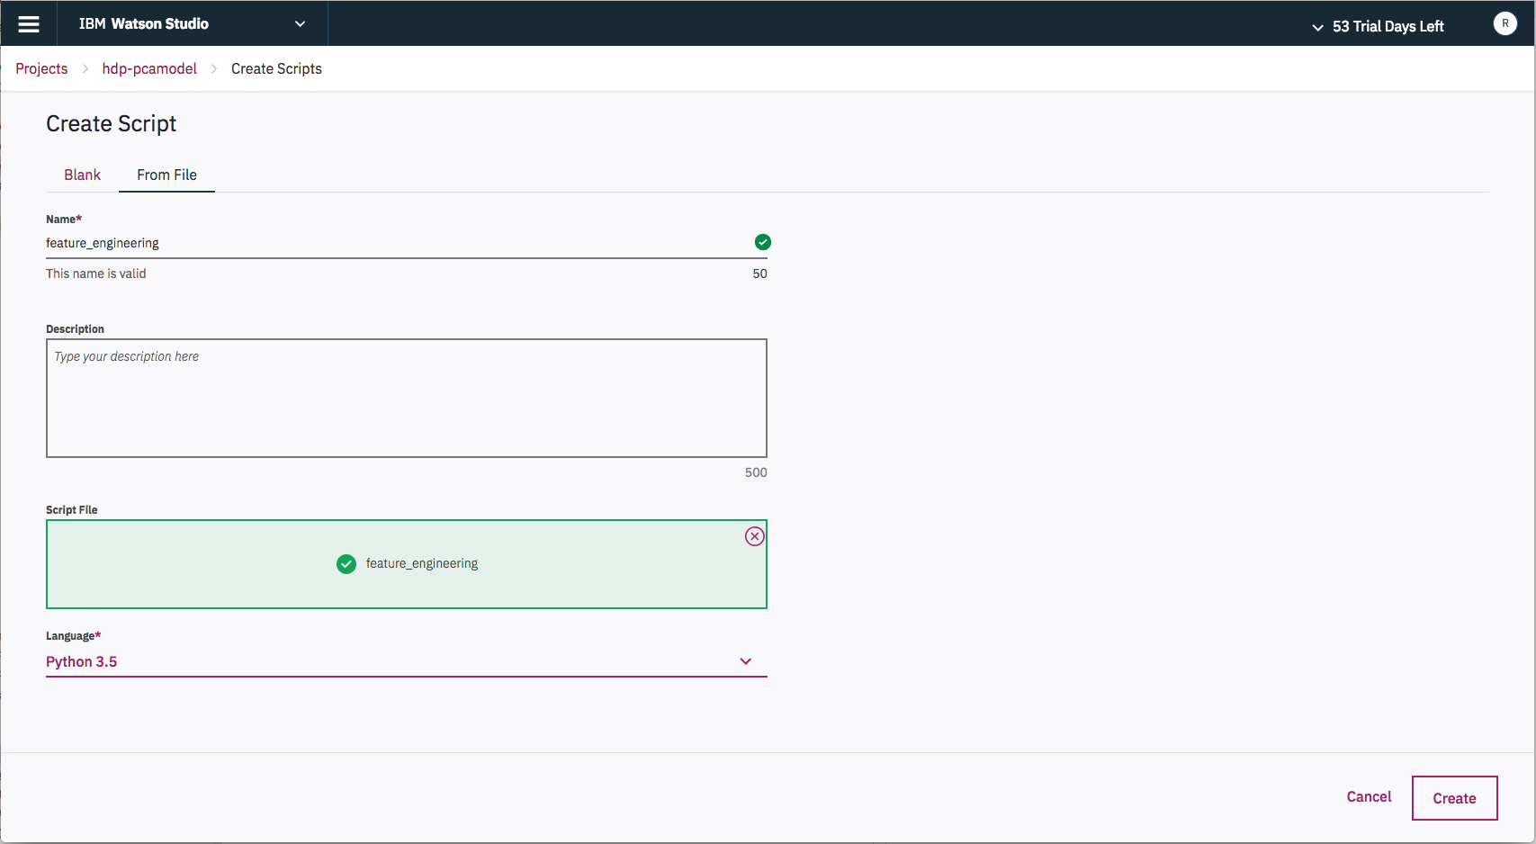Click the Name field's 50 character counter

[x=759, y=274]
